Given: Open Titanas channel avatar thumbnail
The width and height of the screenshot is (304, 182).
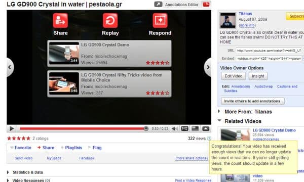Looking at the screenshot, I should click(x=228, y=20).
